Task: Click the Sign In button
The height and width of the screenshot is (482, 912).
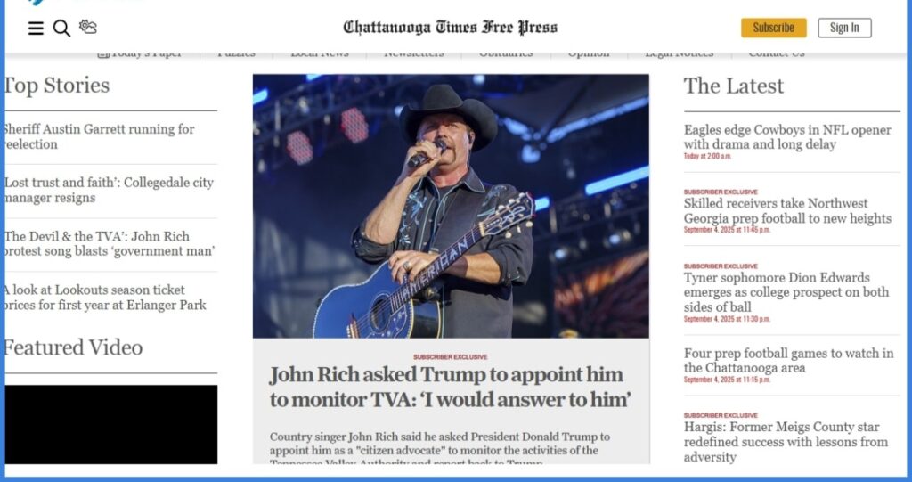Action: tap(844, 28)
